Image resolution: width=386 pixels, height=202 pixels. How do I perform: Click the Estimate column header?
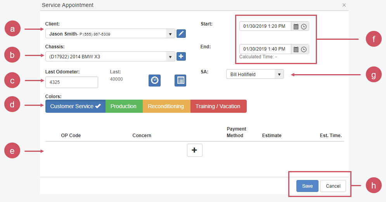click(x=272, y=136)
